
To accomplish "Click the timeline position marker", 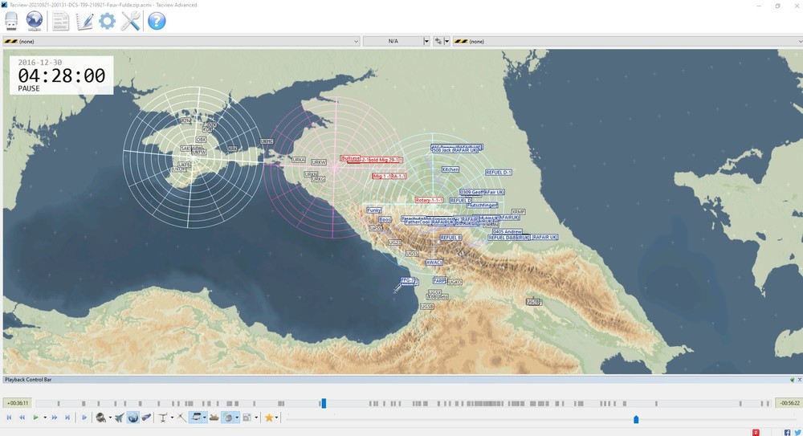I will (x=324, y=403).
